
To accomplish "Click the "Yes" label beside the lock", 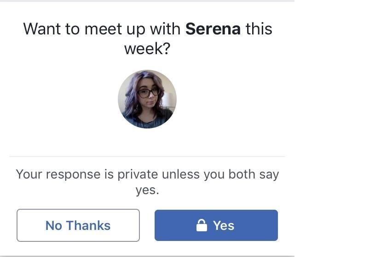I will 224,225.
